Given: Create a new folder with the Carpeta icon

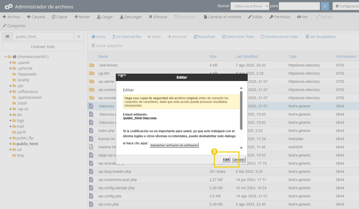Looking at the screenshot, I should coord(36,17).
